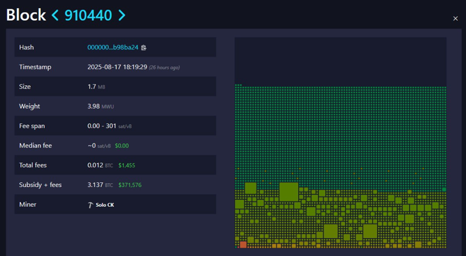Close the block details panel
Screen dimensions: 466x256
[455, 19]
